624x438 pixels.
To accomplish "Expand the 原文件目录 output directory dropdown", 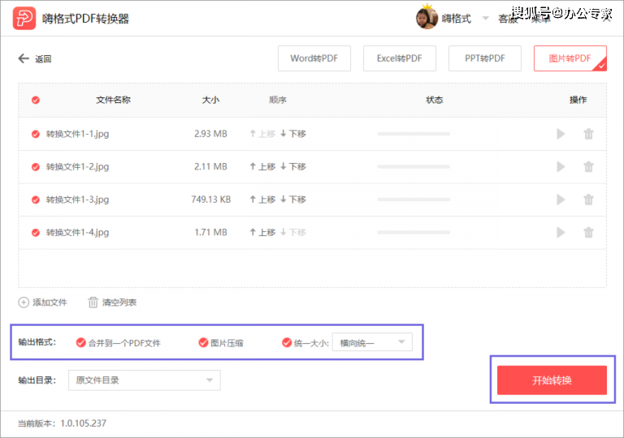I will (144, 380).
